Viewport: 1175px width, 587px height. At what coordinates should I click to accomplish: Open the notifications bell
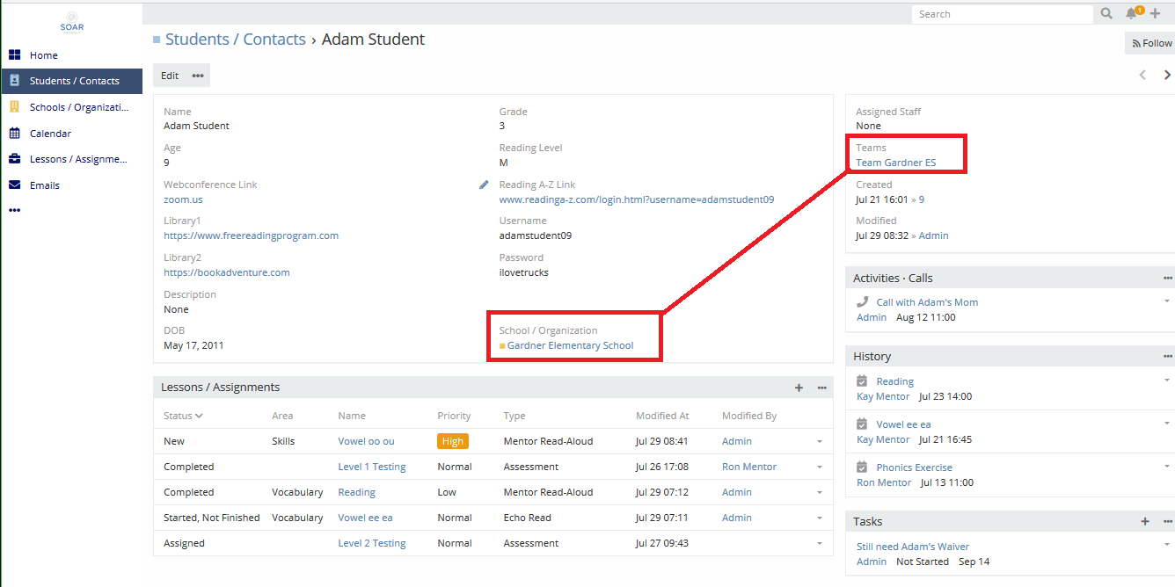click(1132, 14)
